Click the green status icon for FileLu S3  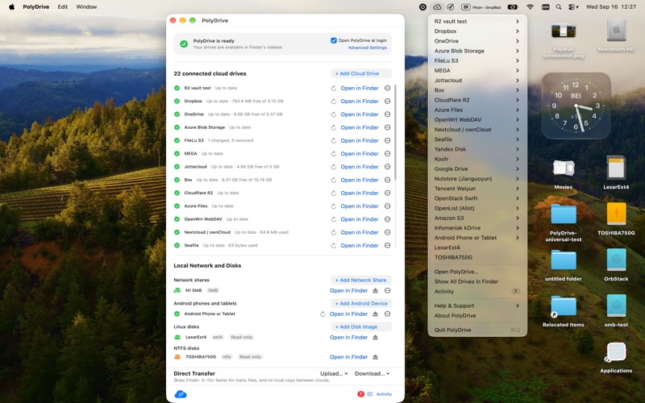pos(177,140)
